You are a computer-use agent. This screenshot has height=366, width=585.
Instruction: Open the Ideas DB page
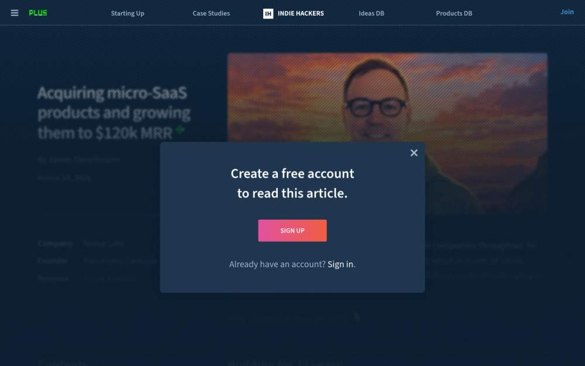pyautogui.click(x=371, y=13)
